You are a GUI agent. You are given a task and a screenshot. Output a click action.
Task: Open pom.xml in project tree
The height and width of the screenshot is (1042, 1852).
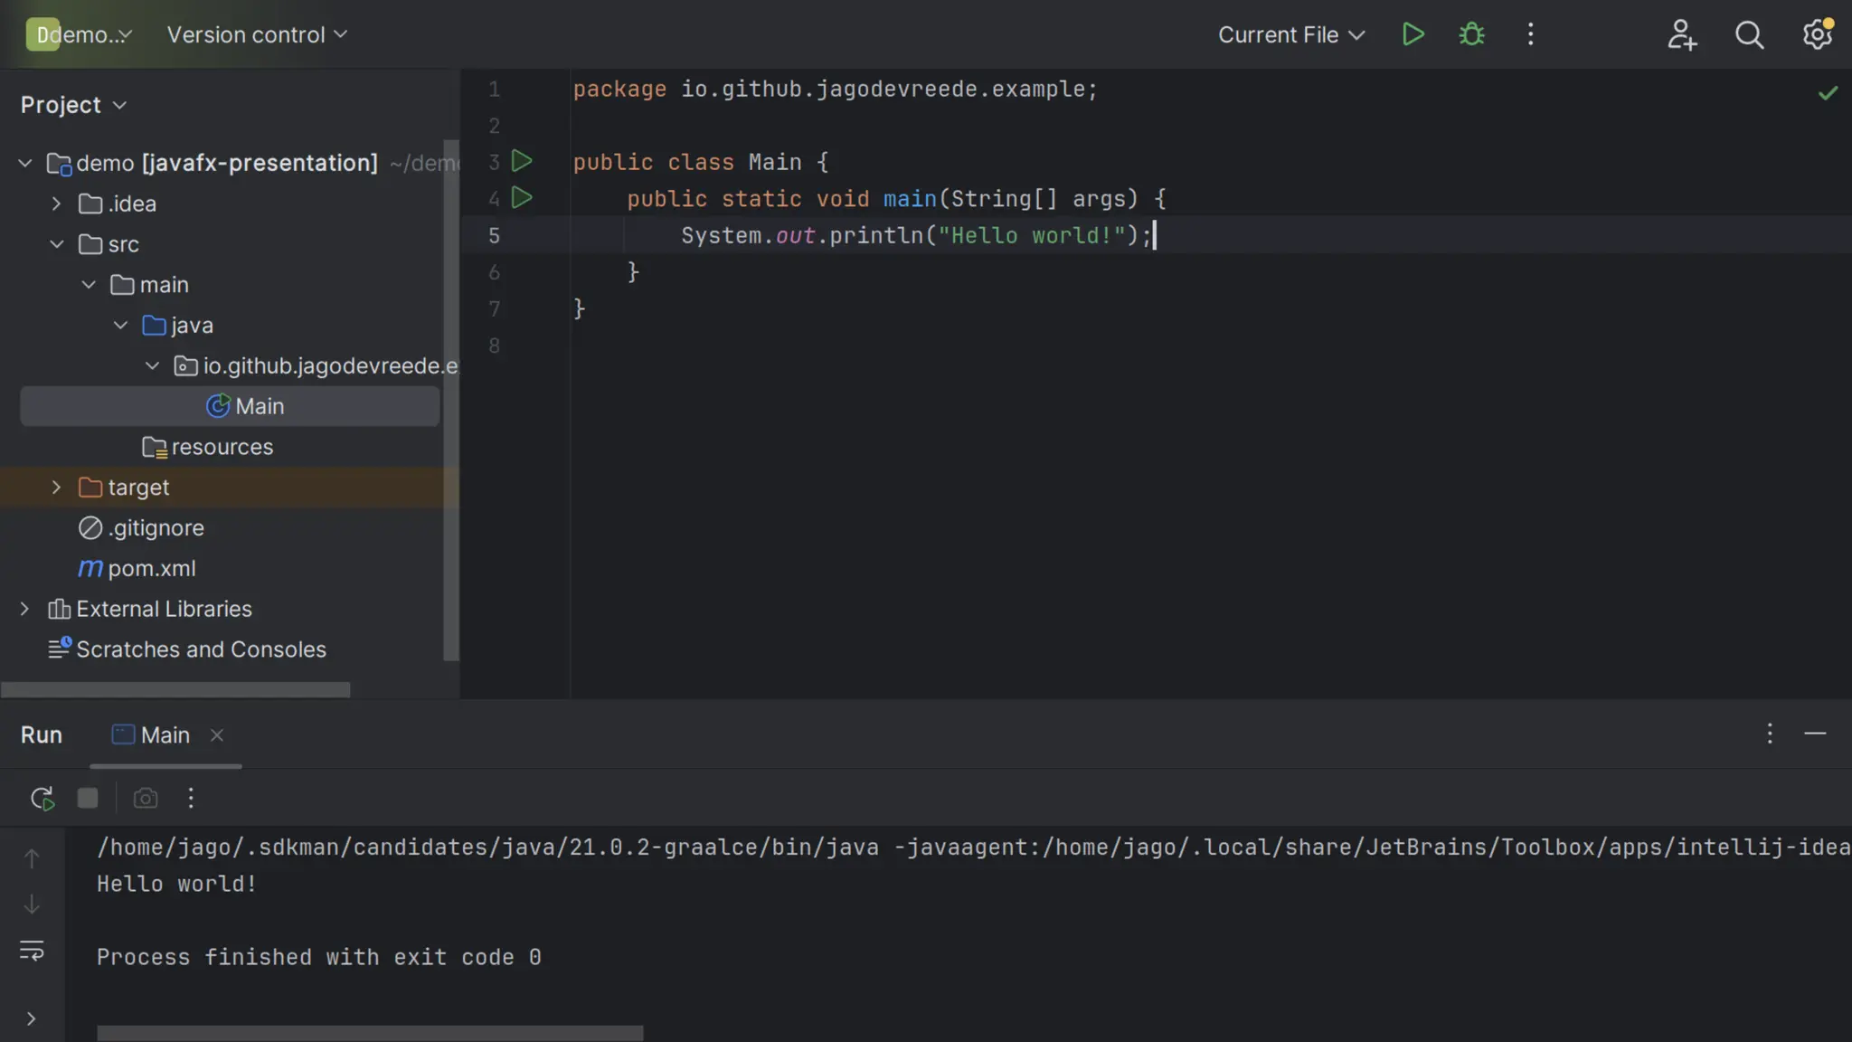point(151,568)
